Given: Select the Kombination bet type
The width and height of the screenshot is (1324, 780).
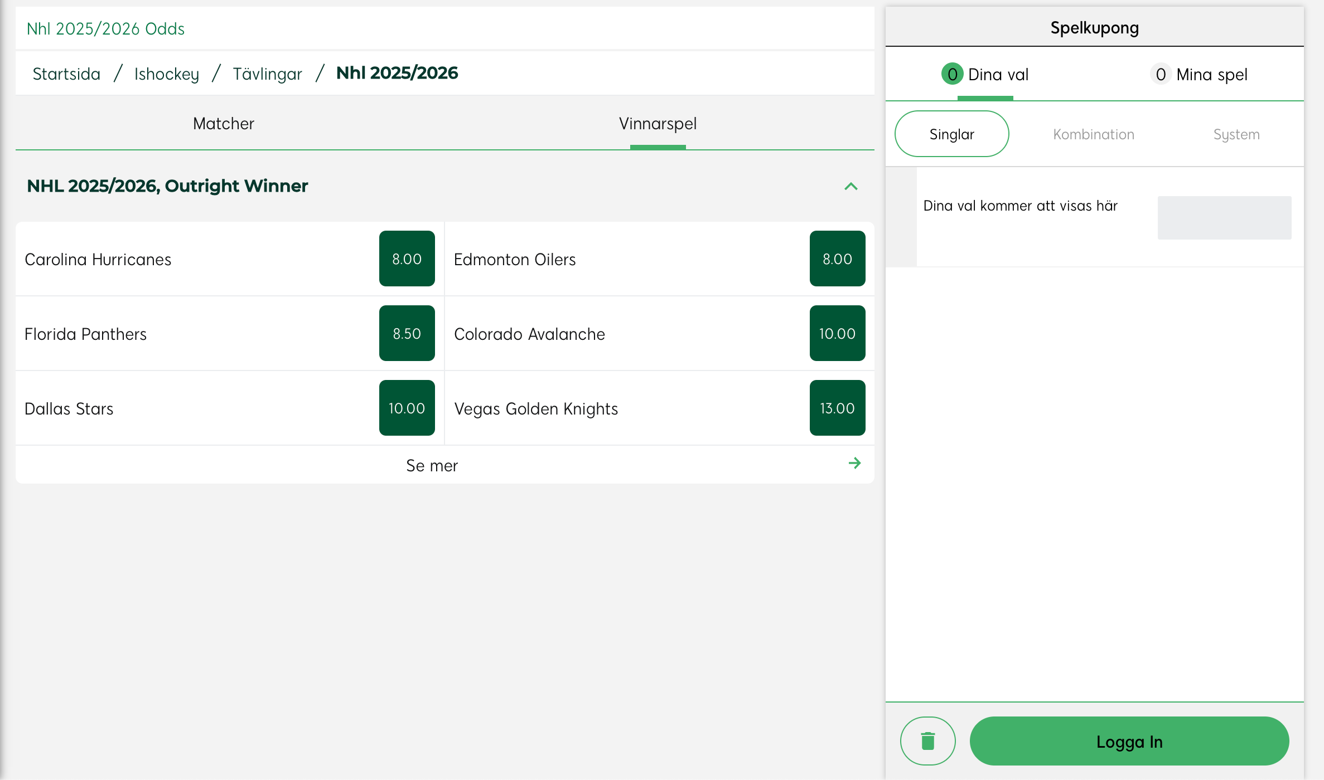Looking at the screenshot, I should 1093,134.
